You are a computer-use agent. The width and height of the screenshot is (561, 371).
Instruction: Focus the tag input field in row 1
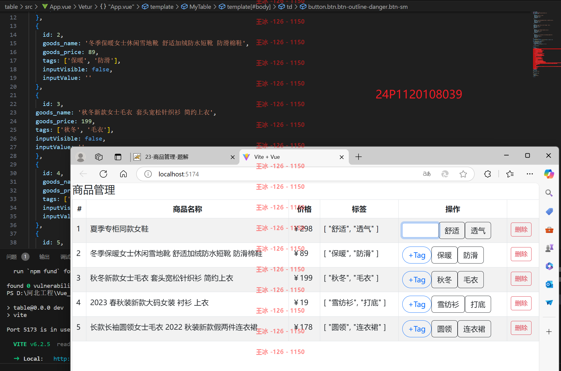[420, 230]
